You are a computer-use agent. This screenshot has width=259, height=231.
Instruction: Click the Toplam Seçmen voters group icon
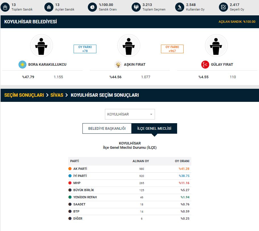click(x=136, y=7)
